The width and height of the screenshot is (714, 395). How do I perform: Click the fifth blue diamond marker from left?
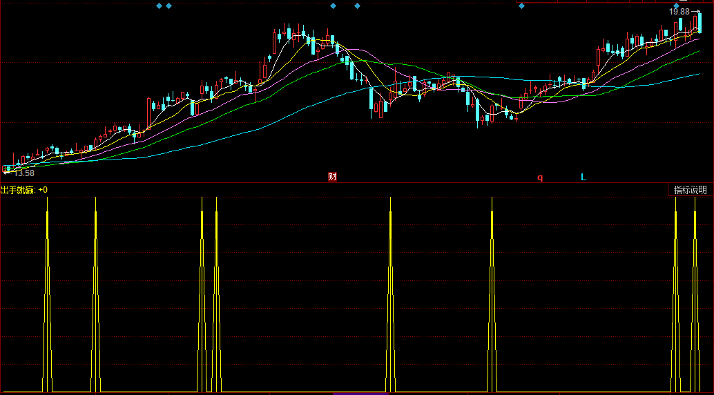pyautogui.click(x=521, y=6)
